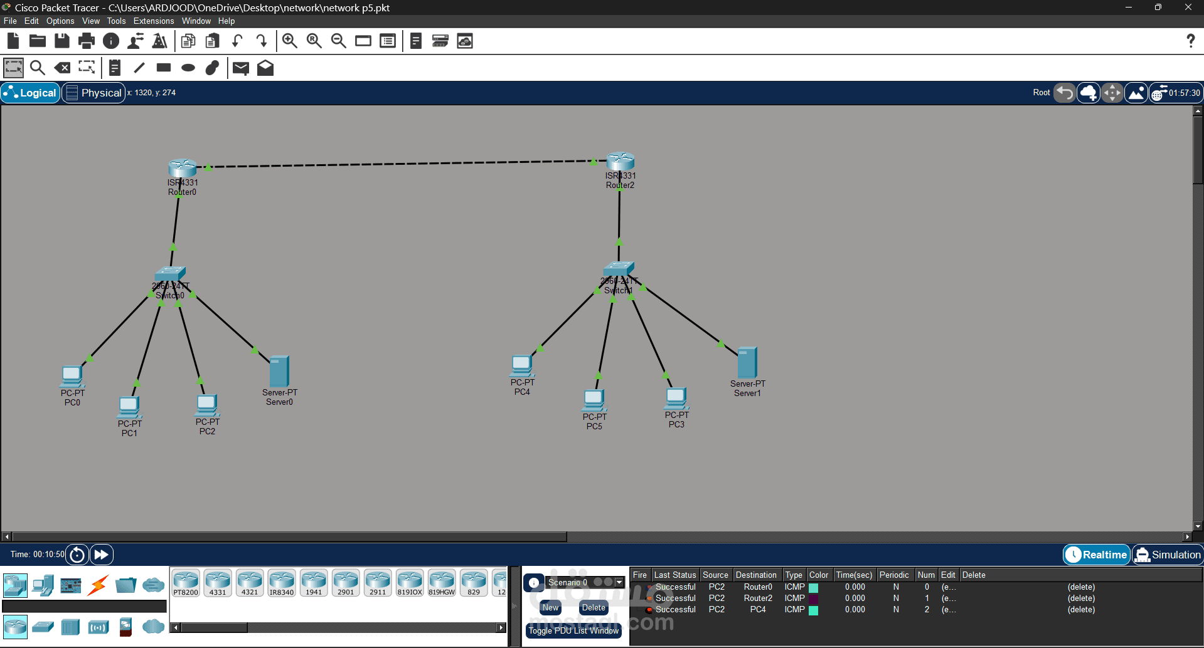Go back a level with the Root back arrow
The width and height of the screenshot is (1204, 648).
click(1065, 93)
